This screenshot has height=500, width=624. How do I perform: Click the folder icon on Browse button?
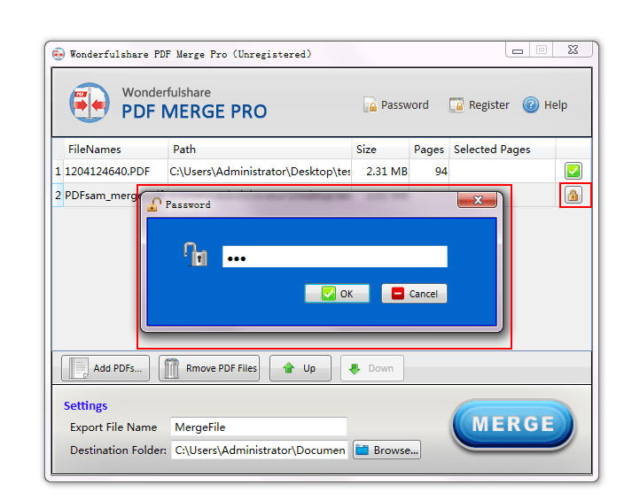pyautogui.click(x=363, y=450)
